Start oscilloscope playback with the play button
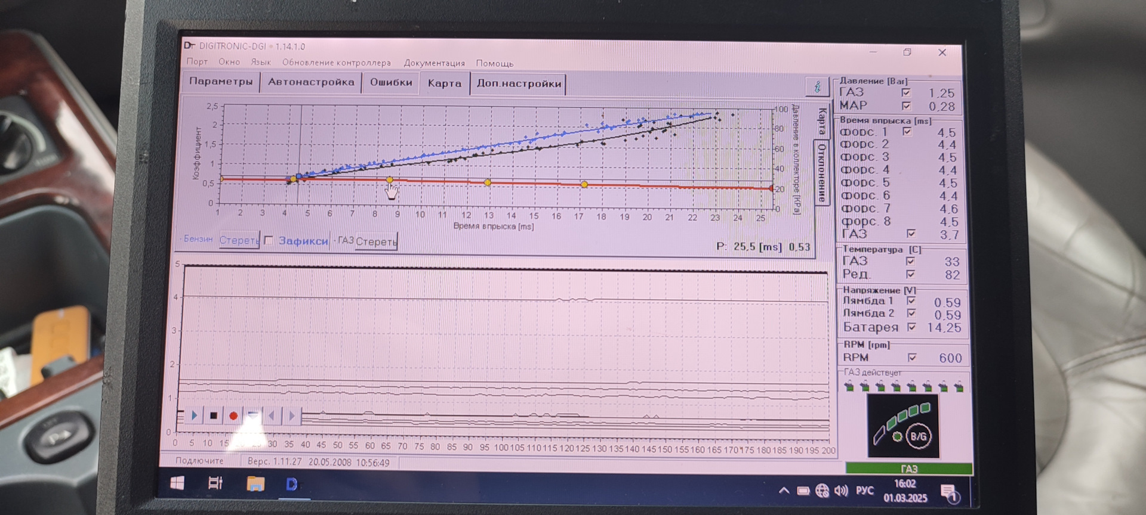Screen dimensions: 1146x515 tap(194, 415)
